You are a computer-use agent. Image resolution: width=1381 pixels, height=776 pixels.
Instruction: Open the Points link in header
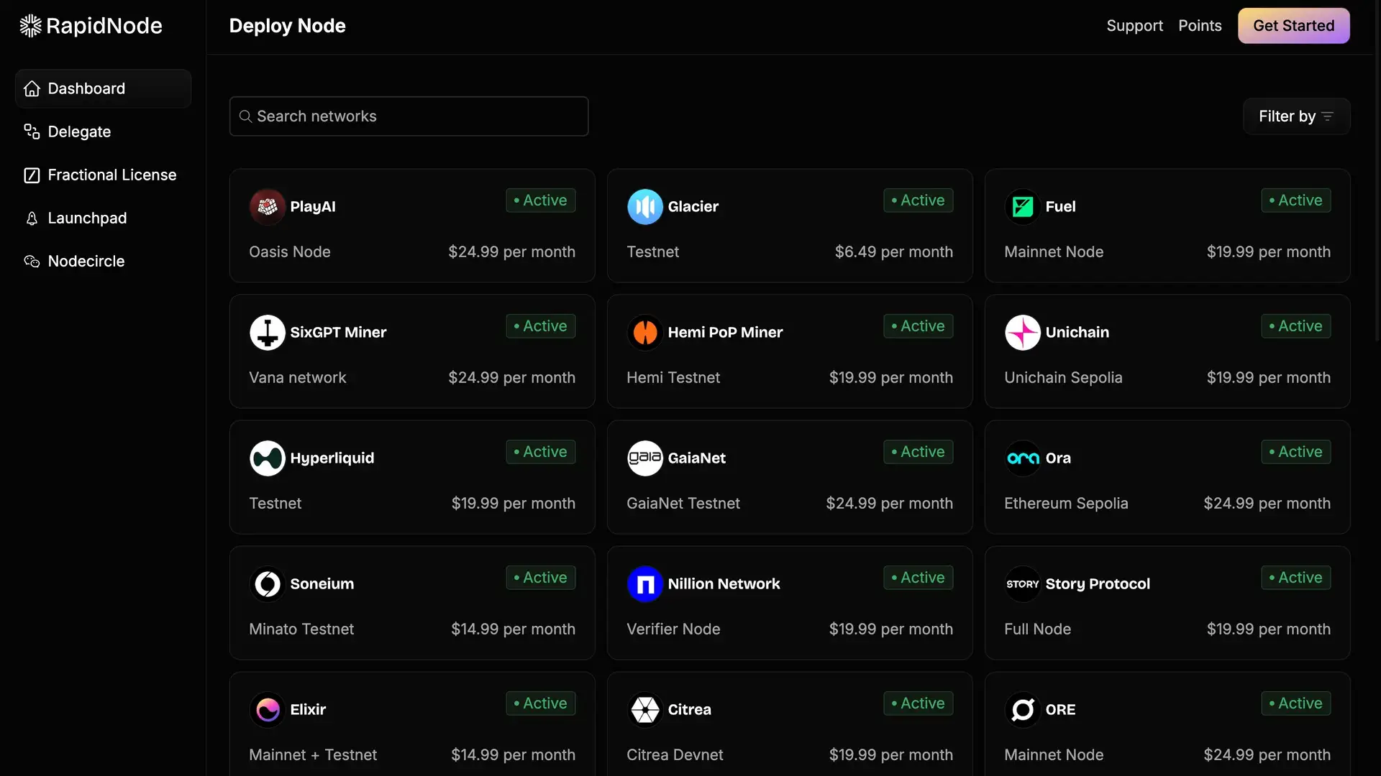pos(1199,26)
